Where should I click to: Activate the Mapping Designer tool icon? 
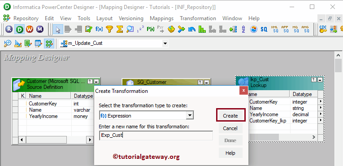click(x=49, y=44)
